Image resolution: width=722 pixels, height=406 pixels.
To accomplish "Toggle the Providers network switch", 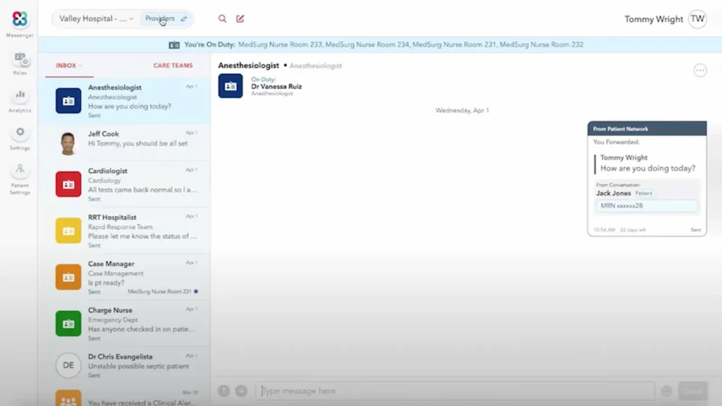I will (166, 19).
